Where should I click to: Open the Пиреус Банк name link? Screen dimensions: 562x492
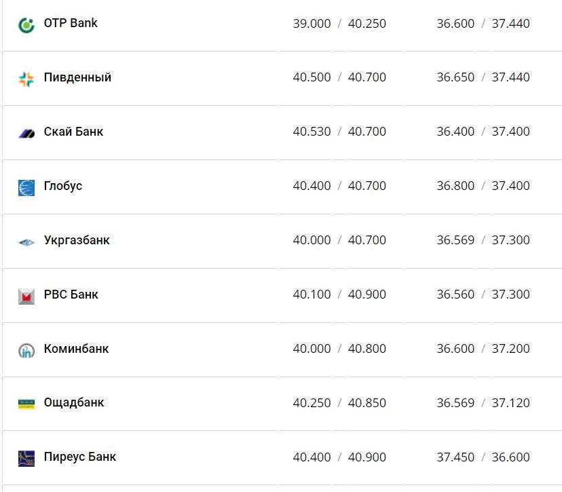[80, 457]
